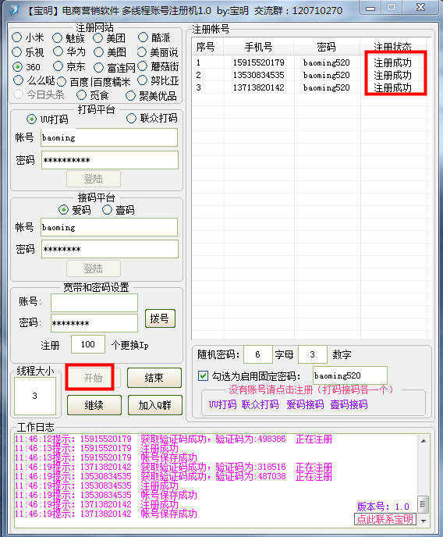
Task: Click the log scrollbar up arrow
Action: pyautogui.click(x=424, y=441)
